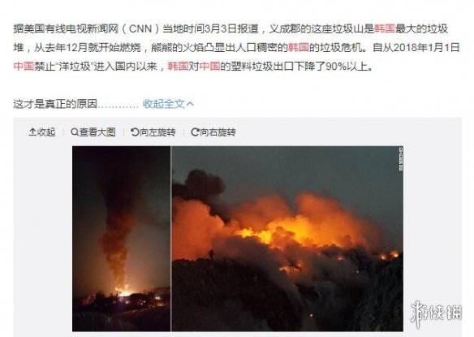
Task: Open 韩国 link before 对中国
Action: tap(178, 67)
